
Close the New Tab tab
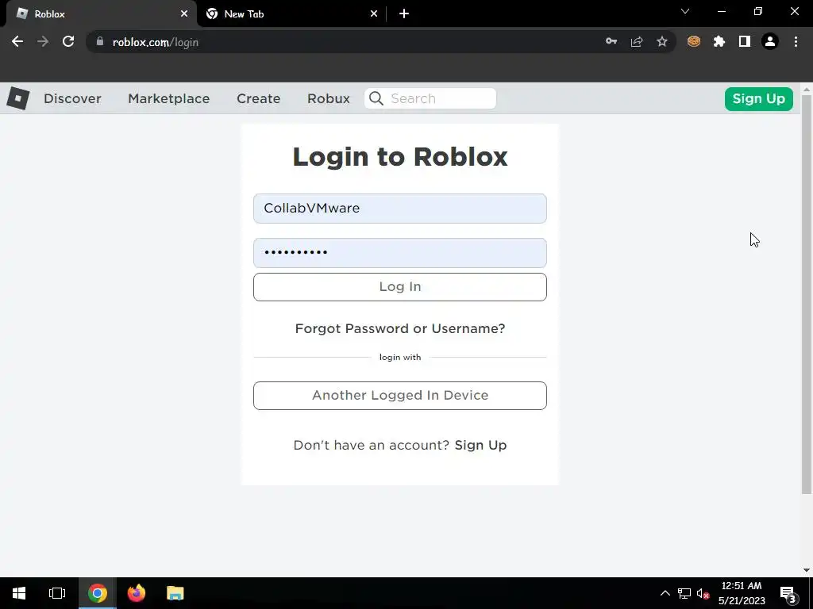(x=374, y=14)
